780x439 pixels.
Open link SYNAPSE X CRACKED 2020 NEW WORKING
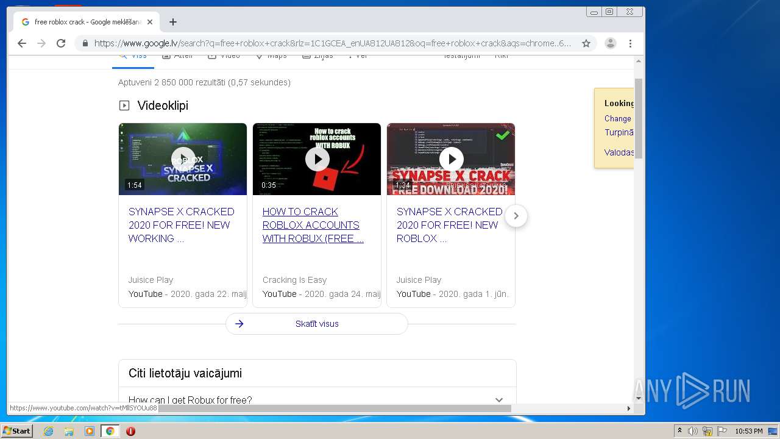pos(182,225)
